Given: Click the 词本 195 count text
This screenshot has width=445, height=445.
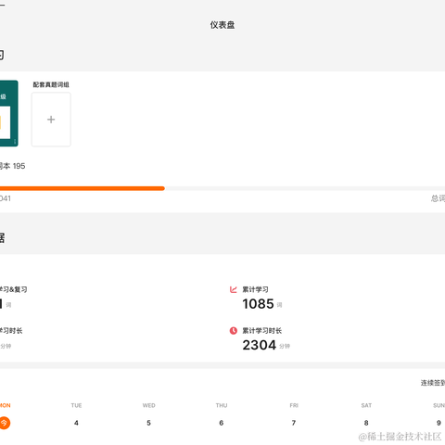Looking at the screenshot, I should pyautogui.click(x=12, y=166).
